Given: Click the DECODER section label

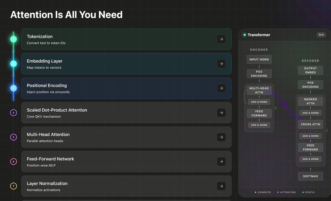Looking at the screenshot, I should coord(311,61).
